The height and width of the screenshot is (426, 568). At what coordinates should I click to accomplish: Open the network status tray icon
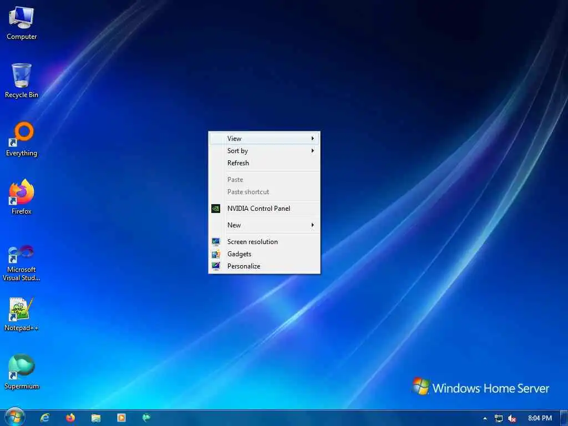(499, 418)
